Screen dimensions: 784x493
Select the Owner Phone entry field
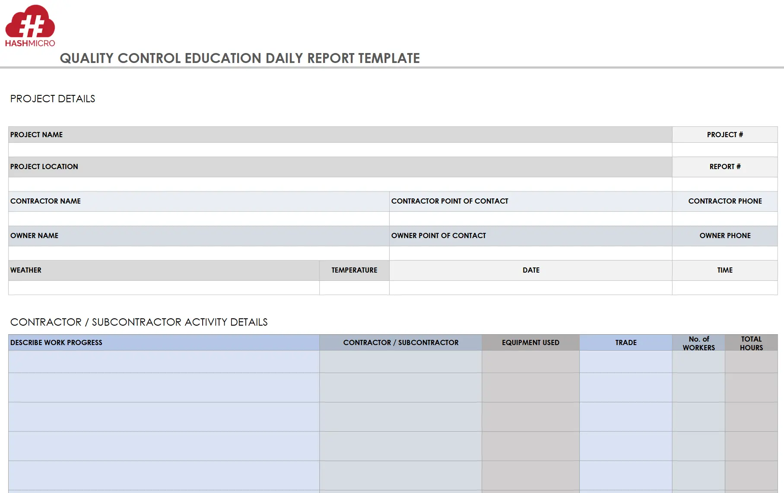(724, 253)
